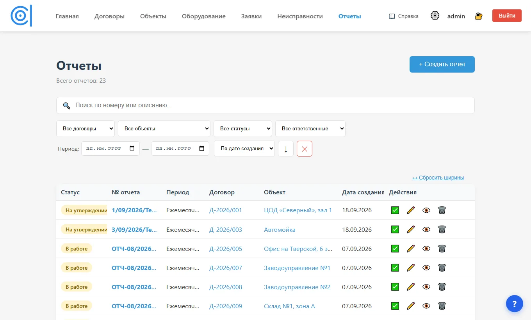The height and width of the screenshot is (320, 531).
Task: Toggle sort direction arrow button
Action: click(x=286, y=149)
